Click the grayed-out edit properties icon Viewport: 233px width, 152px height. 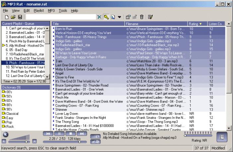click(135, 17)
